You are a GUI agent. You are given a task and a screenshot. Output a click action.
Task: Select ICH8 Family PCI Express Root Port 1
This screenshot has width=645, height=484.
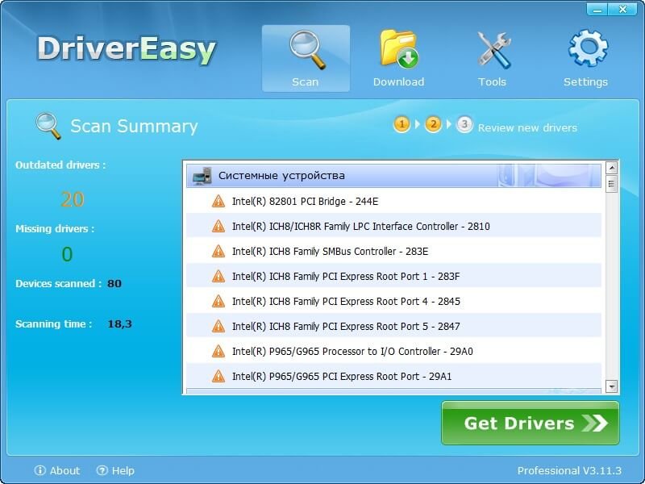pyautogui.click(x=393, y=276)
